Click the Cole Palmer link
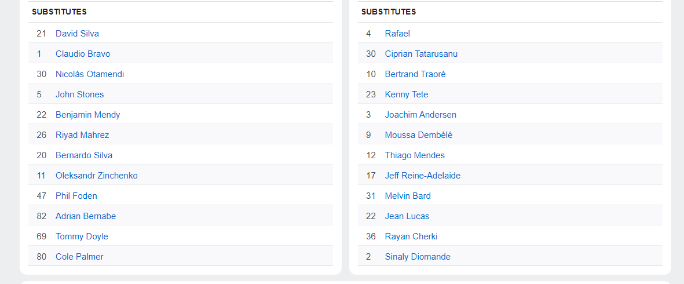 (79, 257)
